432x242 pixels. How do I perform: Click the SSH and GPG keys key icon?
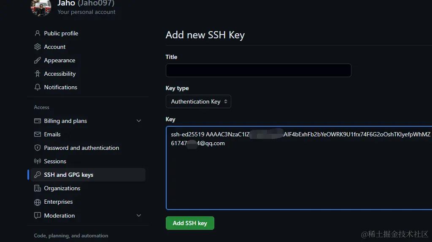click(38, 175)
